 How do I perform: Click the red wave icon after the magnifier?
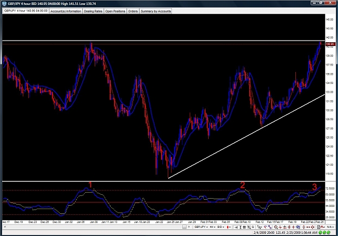[x=280, y=227]
